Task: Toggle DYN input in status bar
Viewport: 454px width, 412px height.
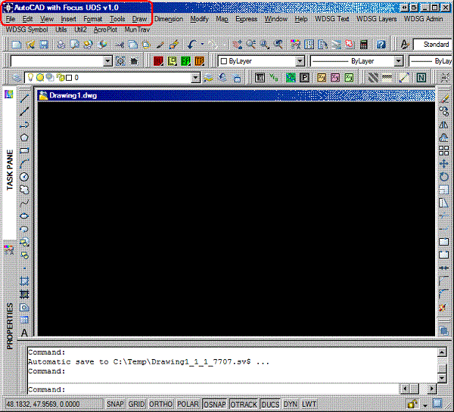Action: point(290,404)
